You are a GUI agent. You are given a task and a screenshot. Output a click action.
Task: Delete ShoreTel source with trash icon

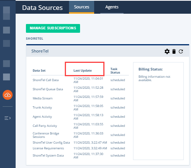174,51
